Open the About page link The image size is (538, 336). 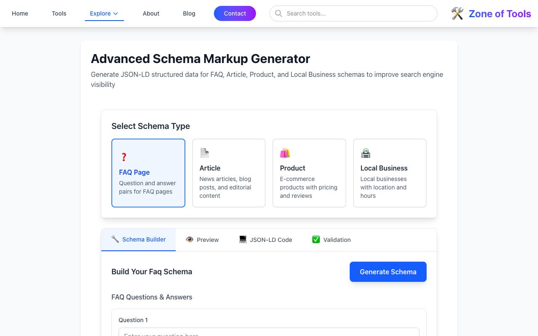[151, 13]
